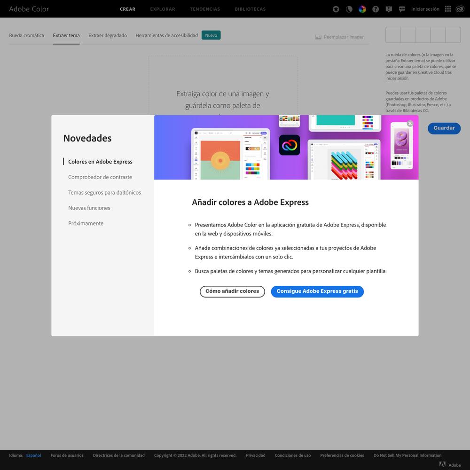470x470 pixels.
Task: Open Condiciones de uso footer link
Action: click(293, 455)
